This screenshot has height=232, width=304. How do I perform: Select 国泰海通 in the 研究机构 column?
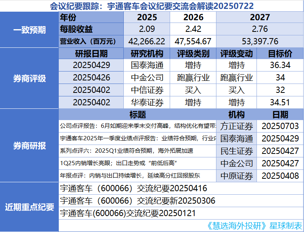pyautogui.click(x=147, y=65)
